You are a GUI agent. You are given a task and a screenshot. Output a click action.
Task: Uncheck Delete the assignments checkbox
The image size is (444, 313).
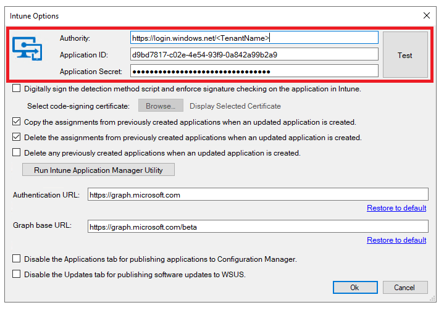point(17,137)
